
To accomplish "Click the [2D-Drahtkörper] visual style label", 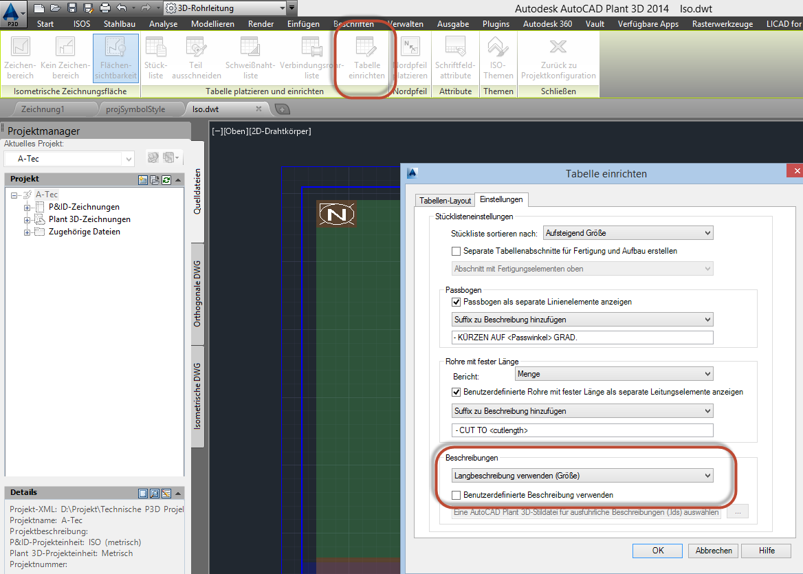I will pos(280,131).
